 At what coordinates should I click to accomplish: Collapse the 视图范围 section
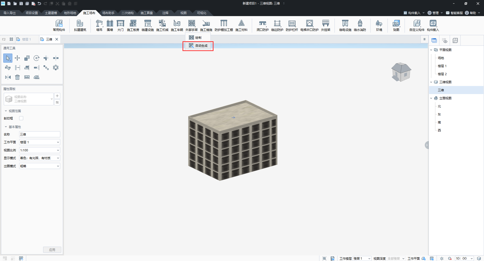click(6, 111)
